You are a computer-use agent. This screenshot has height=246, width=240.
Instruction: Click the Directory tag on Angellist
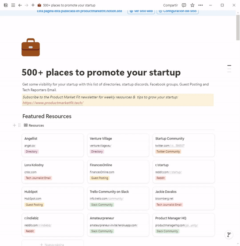[x=31, y=152]
